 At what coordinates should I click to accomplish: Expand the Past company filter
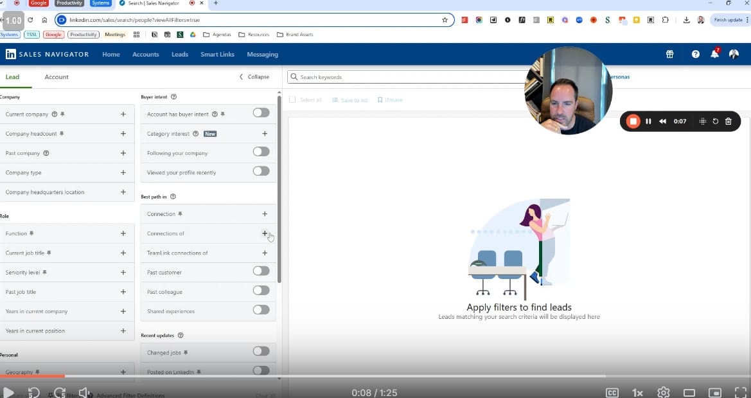pyautogui.click(x=123, y=153)
